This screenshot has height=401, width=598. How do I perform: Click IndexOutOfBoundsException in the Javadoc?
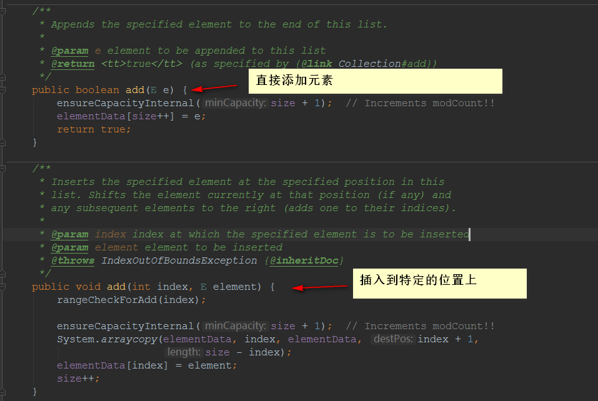(179, 260)
